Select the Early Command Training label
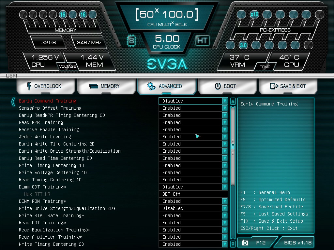 48,101
